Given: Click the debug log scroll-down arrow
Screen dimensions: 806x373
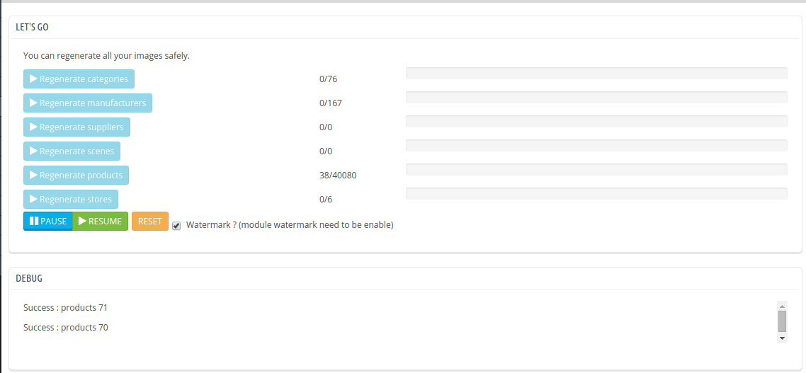Looking at the screenshot, I should click(x=783, y=338).
